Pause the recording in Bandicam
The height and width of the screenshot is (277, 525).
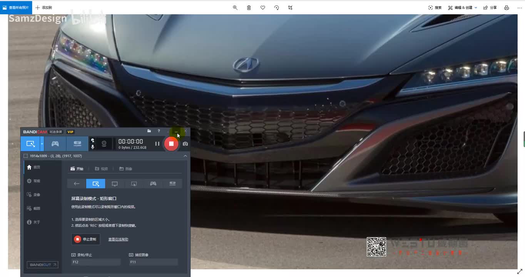[157, 144]
